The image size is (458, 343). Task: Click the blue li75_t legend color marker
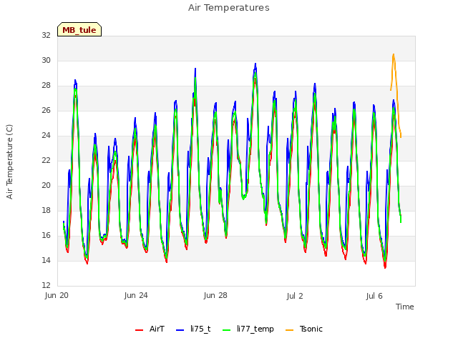pyautogui.click(x=180, y=330)
